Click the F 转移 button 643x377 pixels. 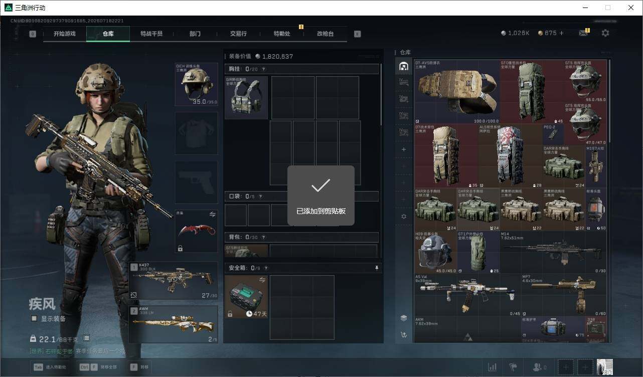139,367
